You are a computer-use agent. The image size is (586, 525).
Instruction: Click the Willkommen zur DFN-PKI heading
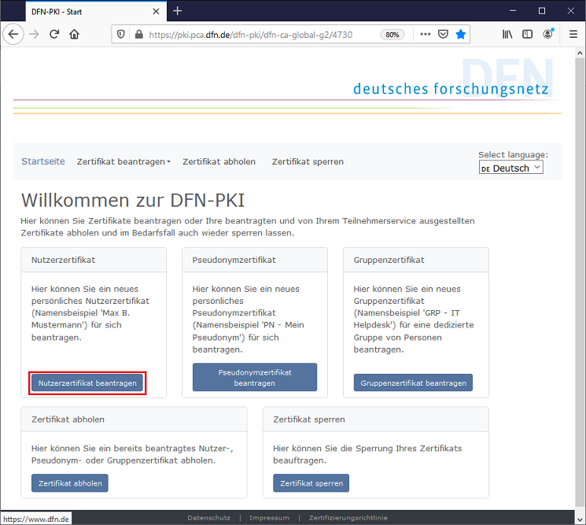133,201
